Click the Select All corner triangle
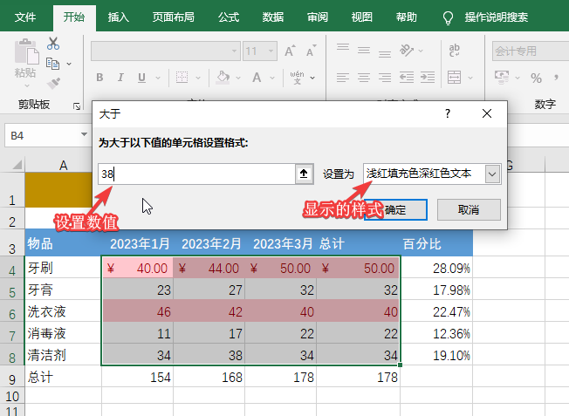 17,165
